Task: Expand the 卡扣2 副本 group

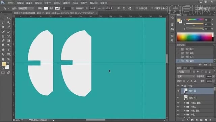Action: tap(185, 103)
